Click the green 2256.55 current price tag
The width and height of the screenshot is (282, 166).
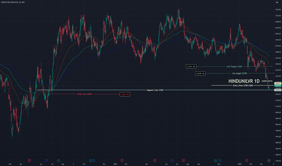(x=278, y=86)
